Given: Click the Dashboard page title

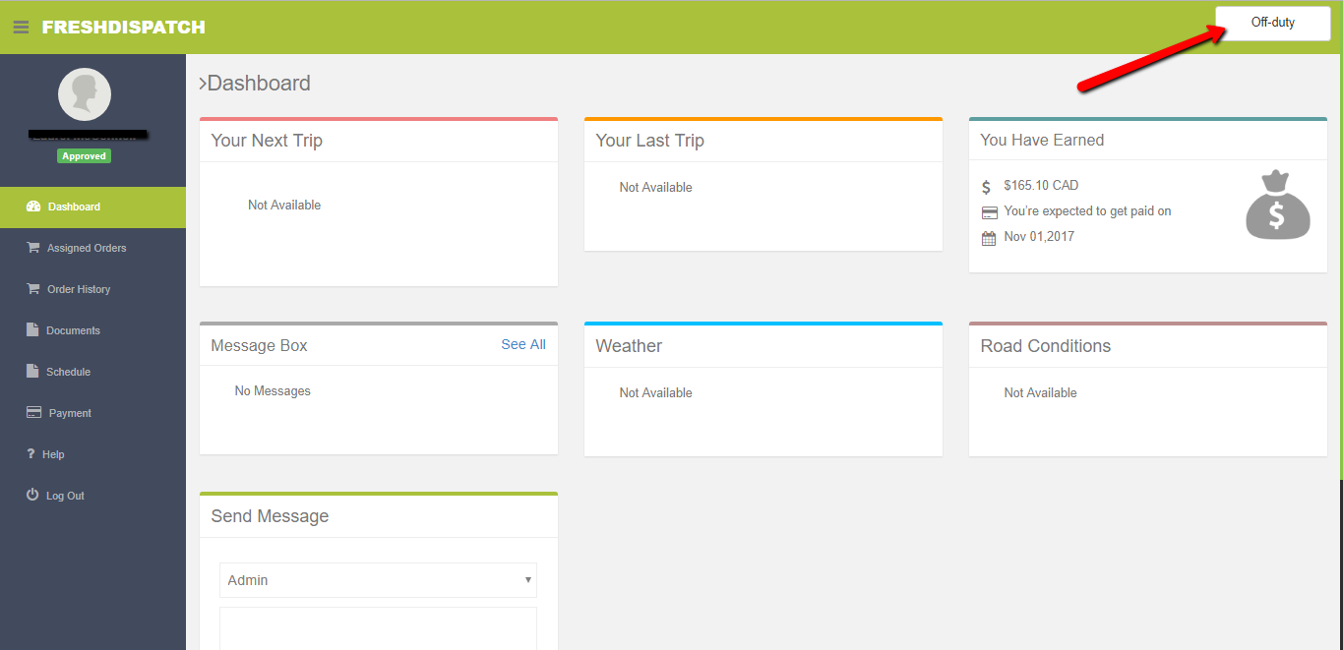Looking at the screenshot, I should click(259, 84).
